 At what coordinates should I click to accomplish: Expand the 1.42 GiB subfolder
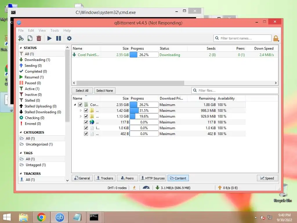(81, 111)
